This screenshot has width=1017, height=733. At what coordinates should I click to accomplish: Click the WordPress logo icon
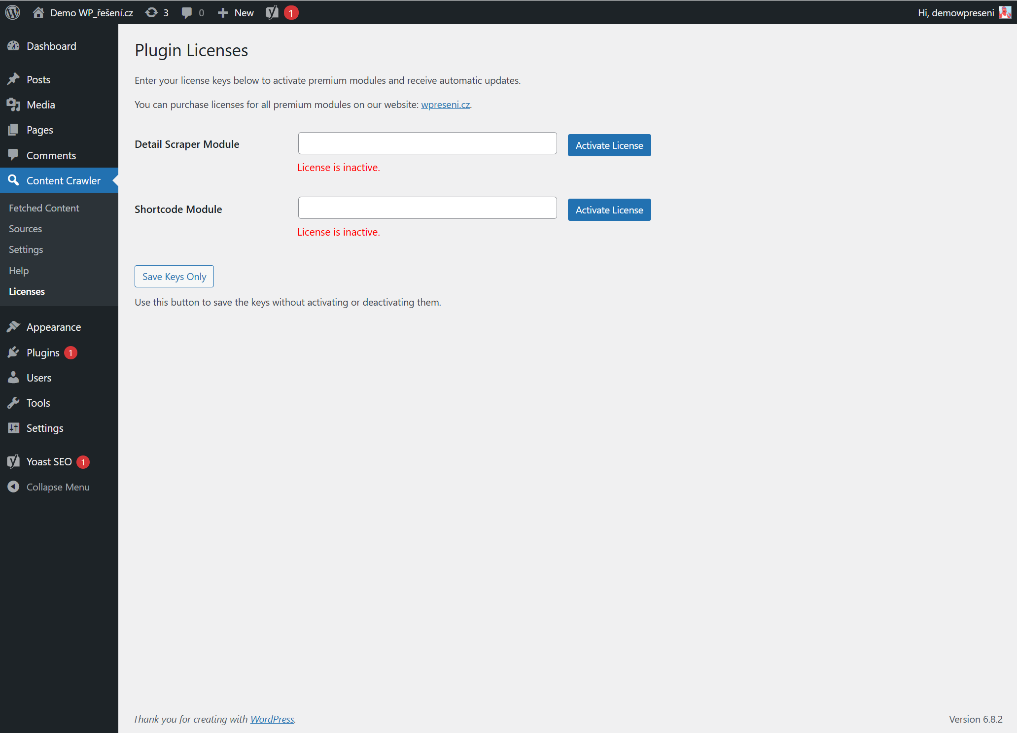pyautogui.click(x=13, y=12)
